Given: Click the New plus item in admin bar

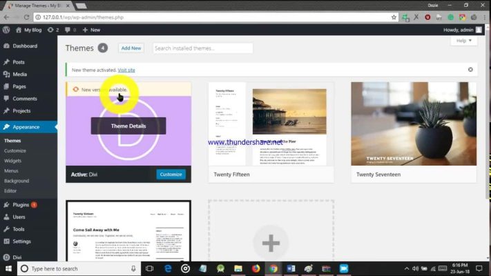Looking at the screenshot, I should pyautogui.click(x=91, y=30).
